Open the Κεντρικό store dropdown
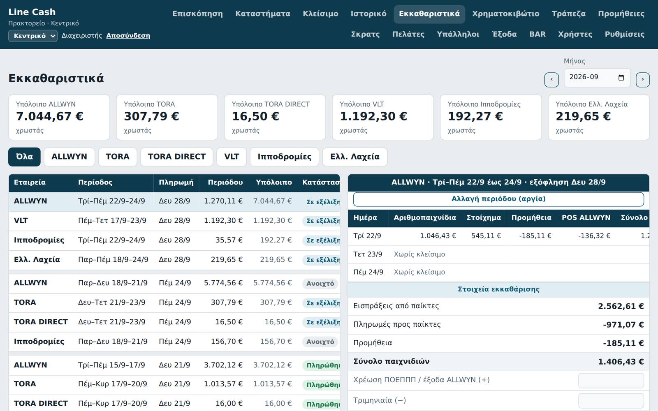The height and width of the screenshot is (411, 658). click(33, 36)
